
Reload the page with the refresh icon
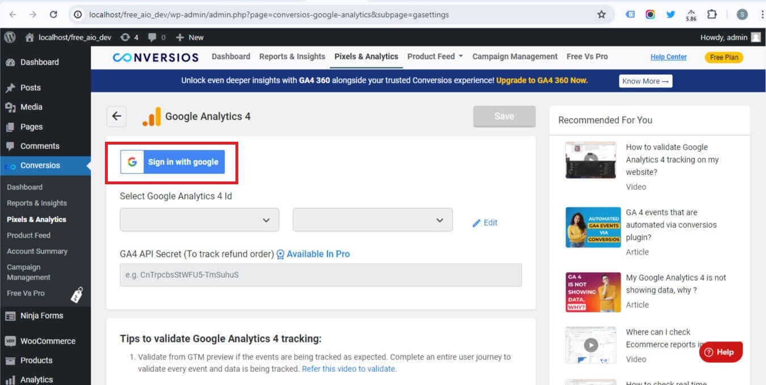point(53,15)
